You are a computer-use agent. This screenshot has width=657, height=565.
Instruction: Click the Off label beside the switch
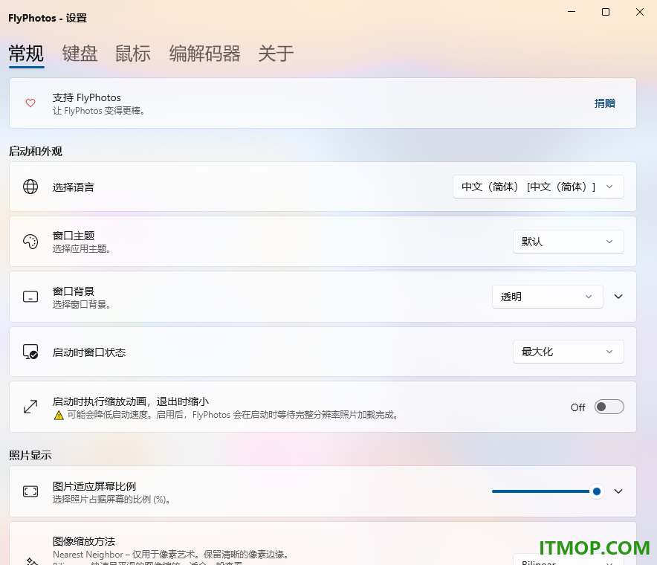(577, 407)
